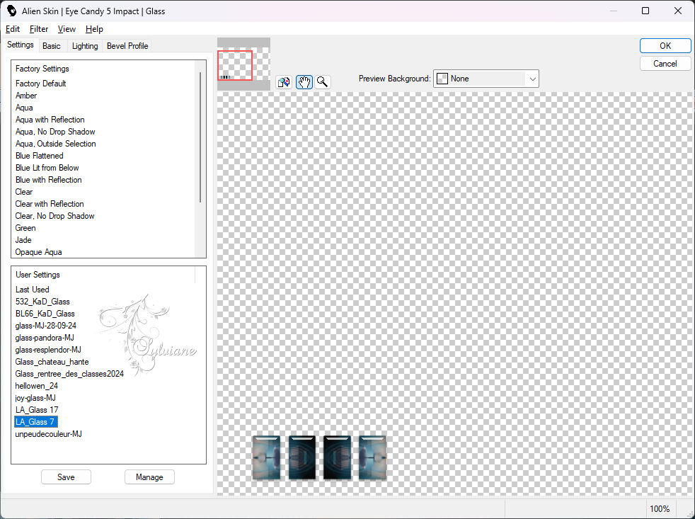Select Blue with Reflection preset

coord(48,180)
